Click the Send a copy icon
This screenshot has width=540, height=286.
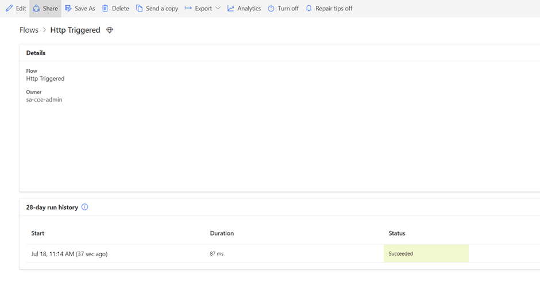[x=140, y=9]
